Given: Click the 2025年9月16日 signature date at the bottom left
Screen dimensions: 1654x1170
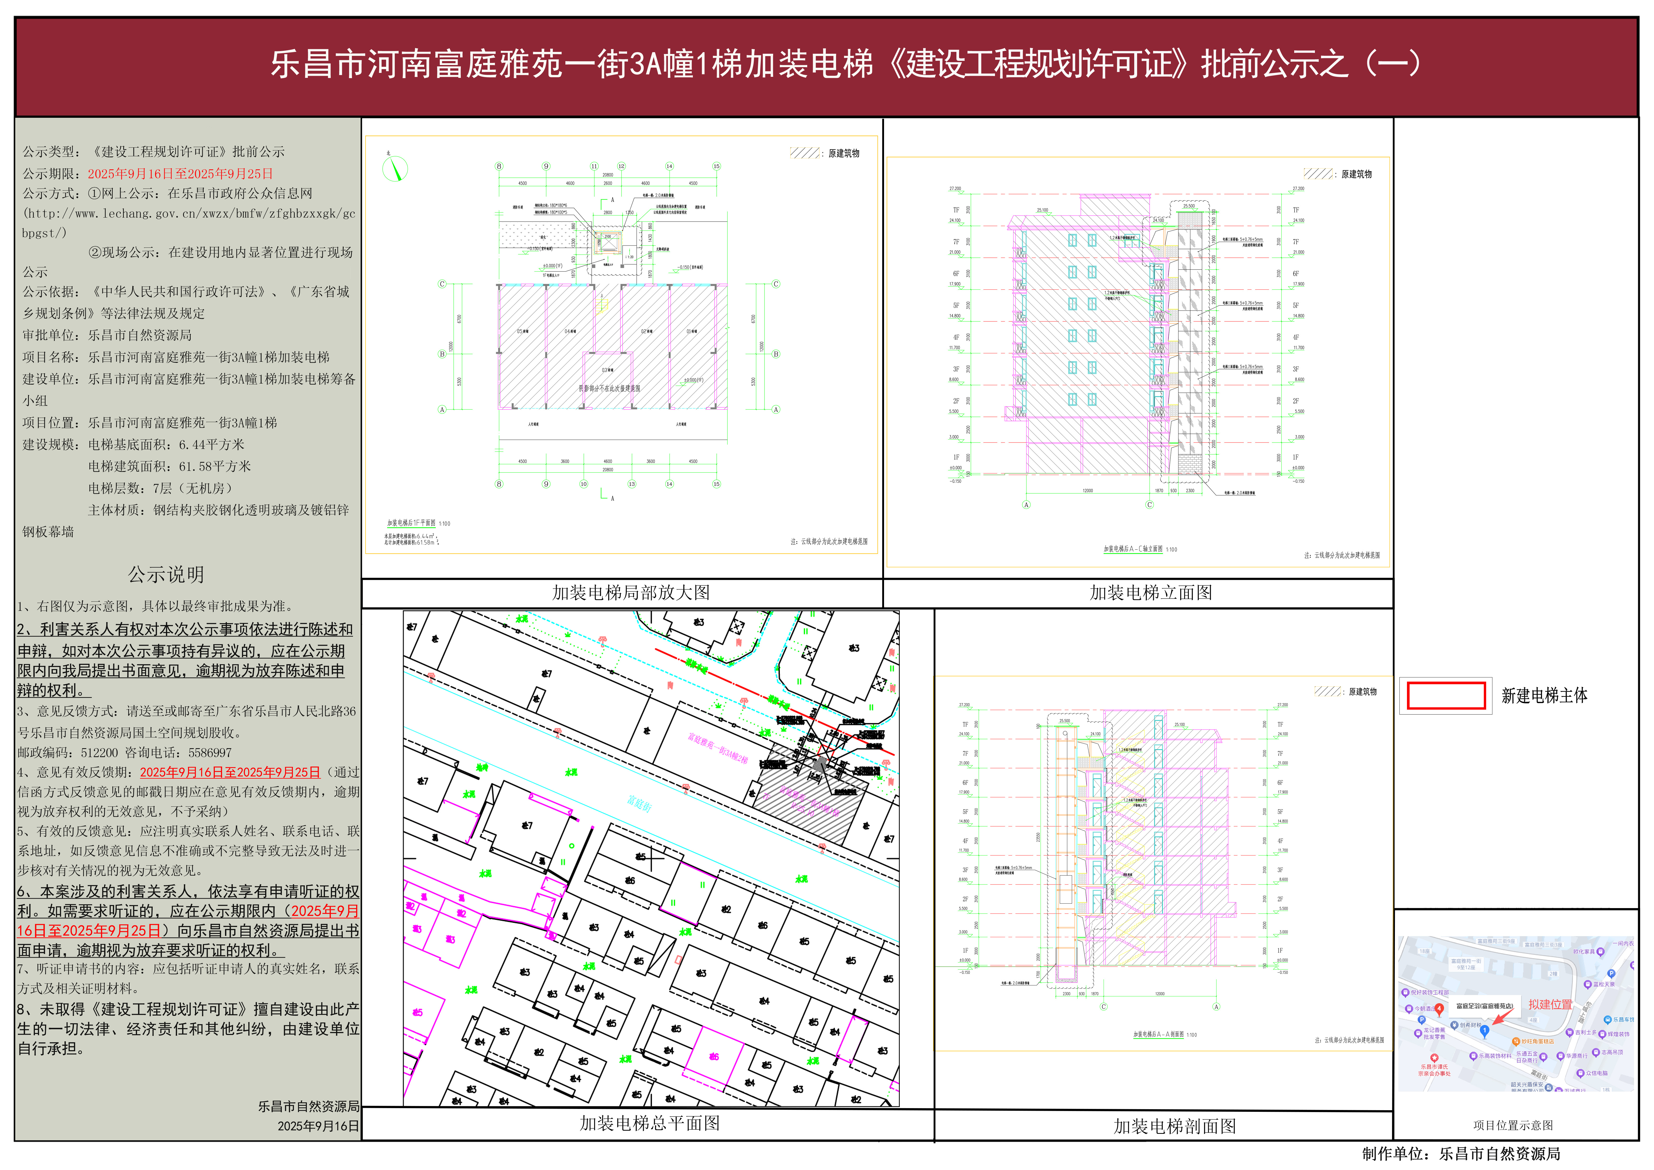Looking at the screenshot, I should click(x=319, y=1126).
